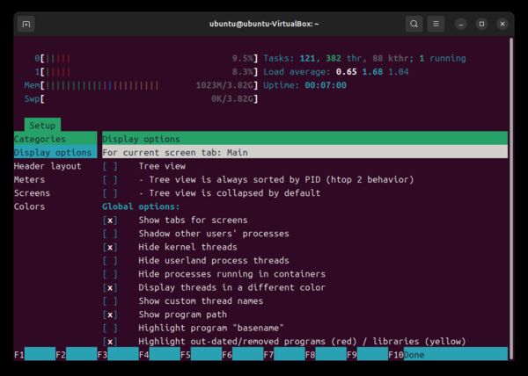The width and height of the screenshot is (528, 376).
Task: Uncheck Highlight out-dated/removed programs option
Action: (x=110, y=342)
